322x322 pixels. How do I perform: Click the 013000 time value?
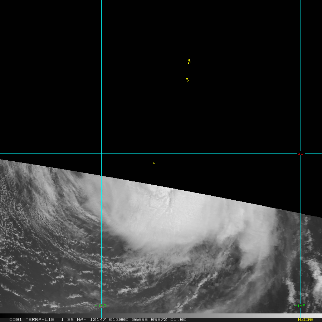(x=119, y=319)
